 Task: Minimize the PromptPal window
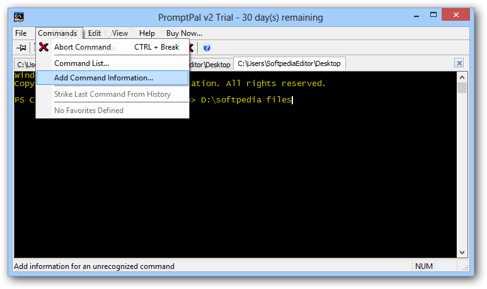point(416,15)
